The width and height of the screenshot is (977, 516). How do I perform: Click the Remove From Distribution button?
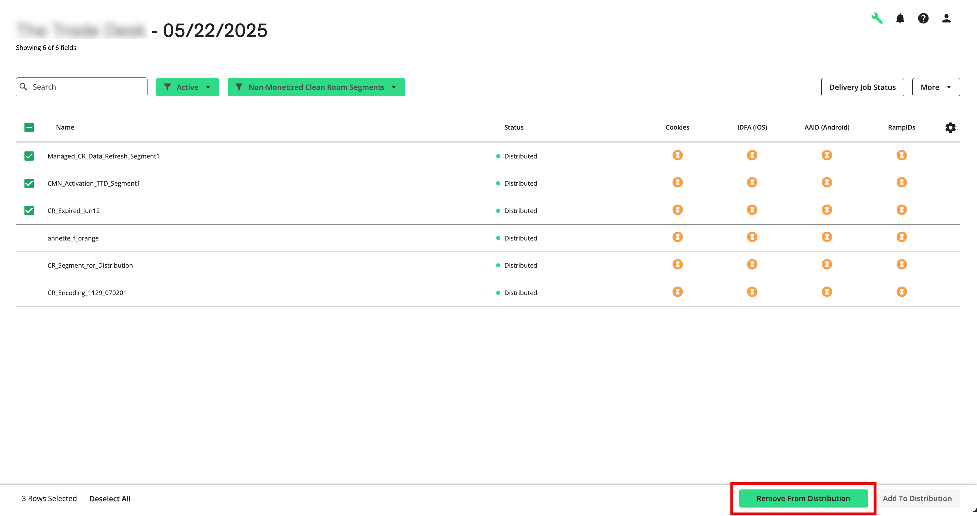coord(803,498)
